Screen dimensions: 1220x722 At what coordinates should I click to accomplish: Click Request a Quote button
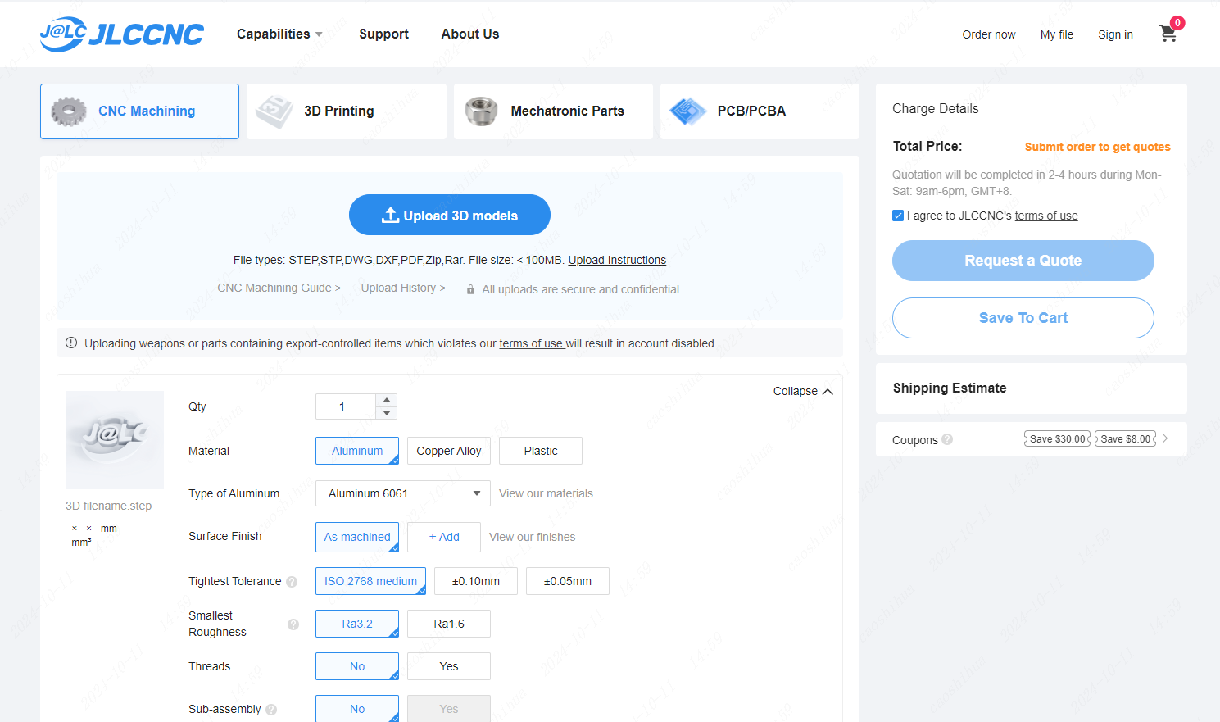click(1023, 261)
